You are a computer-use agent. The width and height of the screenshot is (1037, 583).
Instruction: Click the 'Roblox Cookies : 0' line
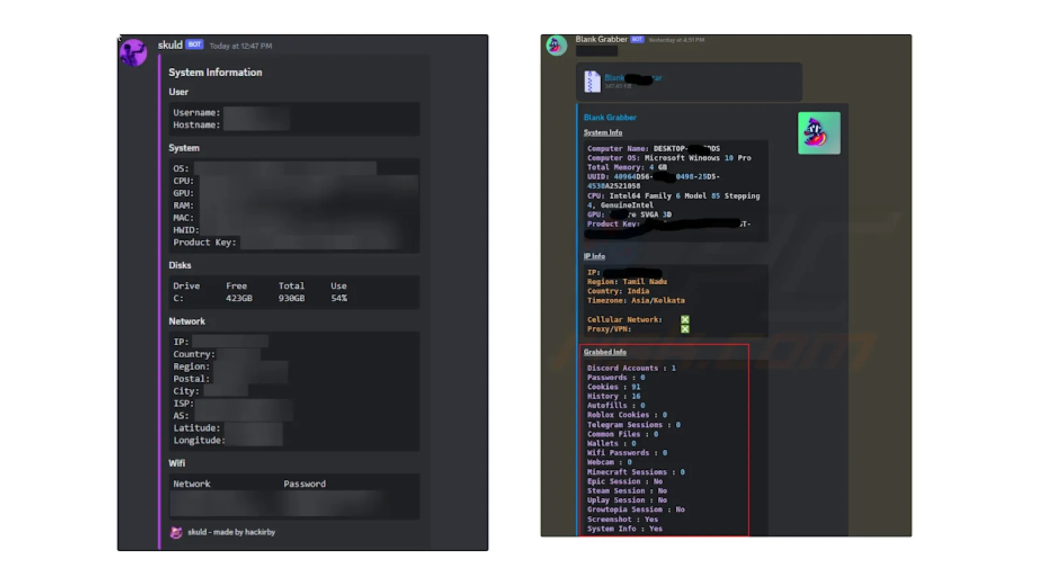[627, 415]
